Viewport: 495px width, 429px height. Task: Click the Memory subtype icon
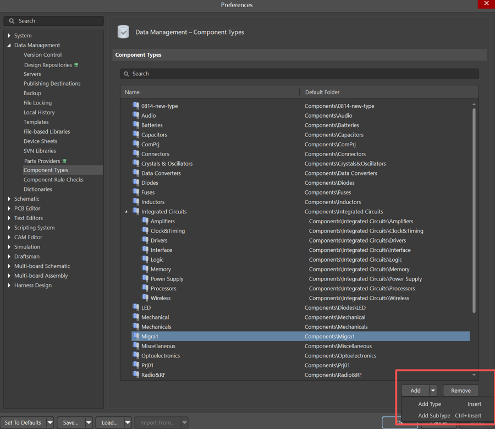click(x=145, y=269)
